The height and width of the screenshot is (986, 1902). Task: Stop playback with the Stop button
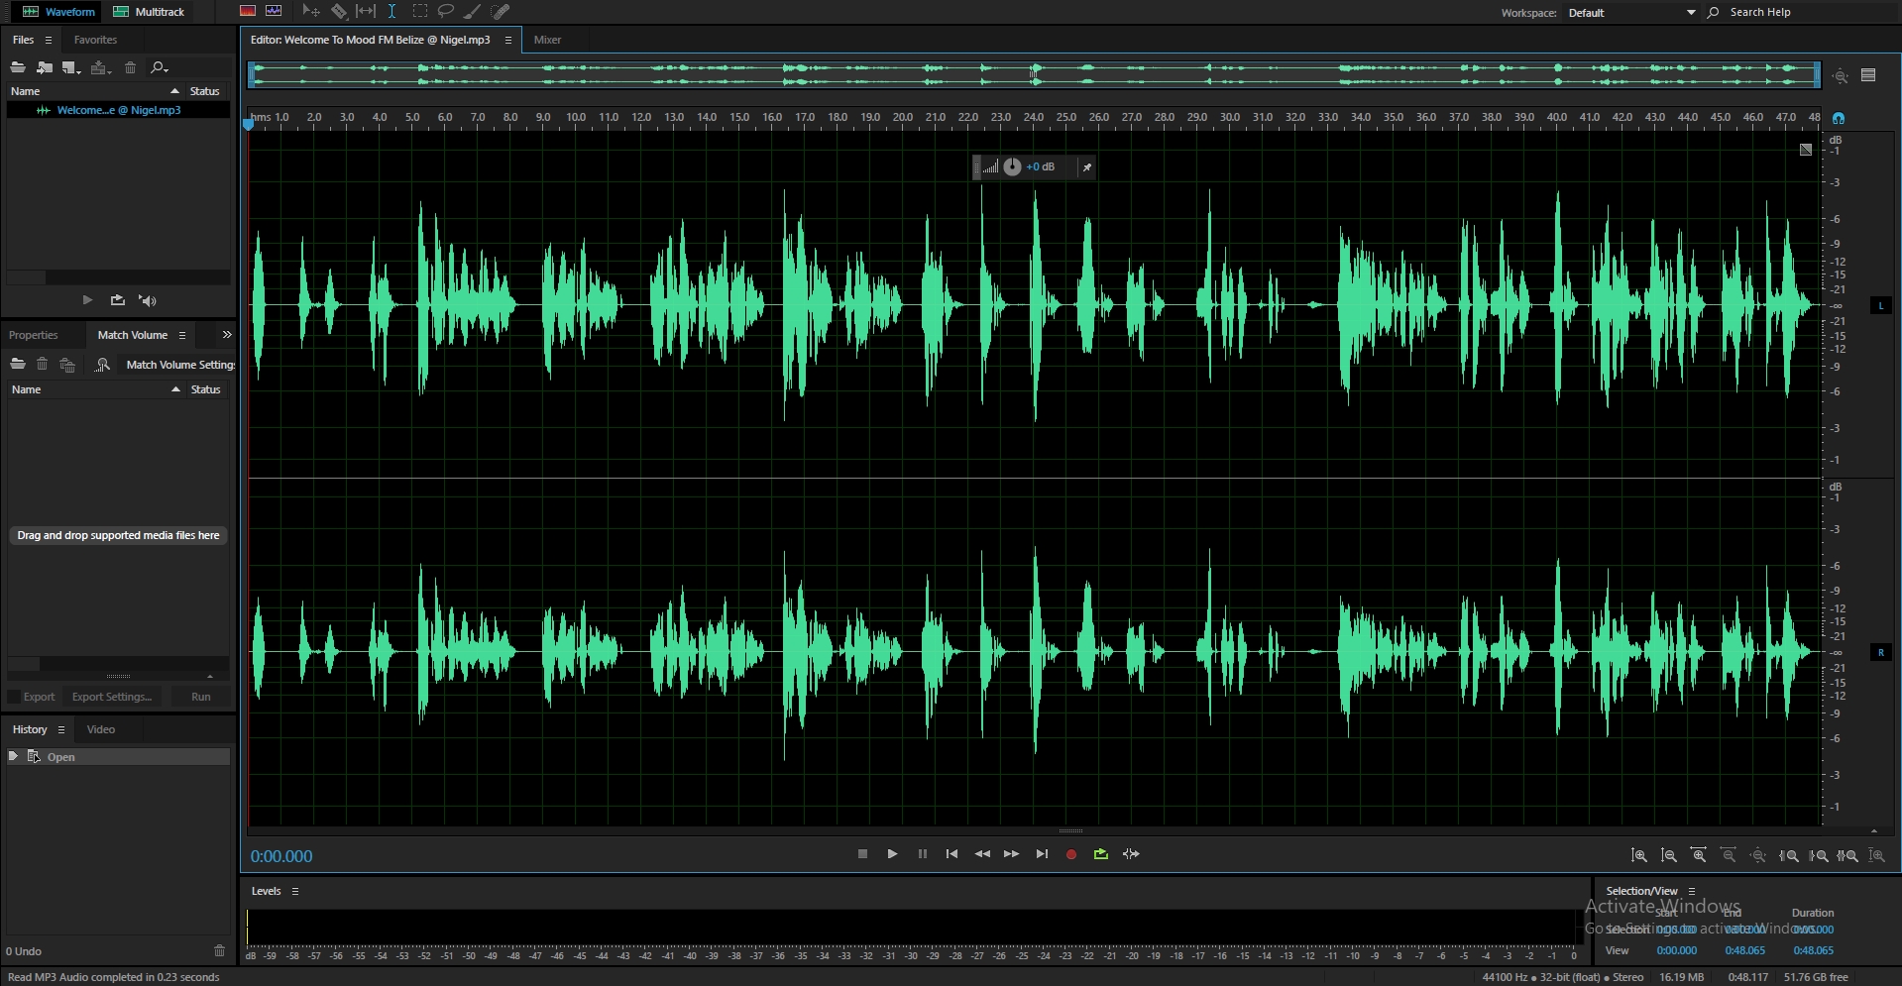pos(862,853)
